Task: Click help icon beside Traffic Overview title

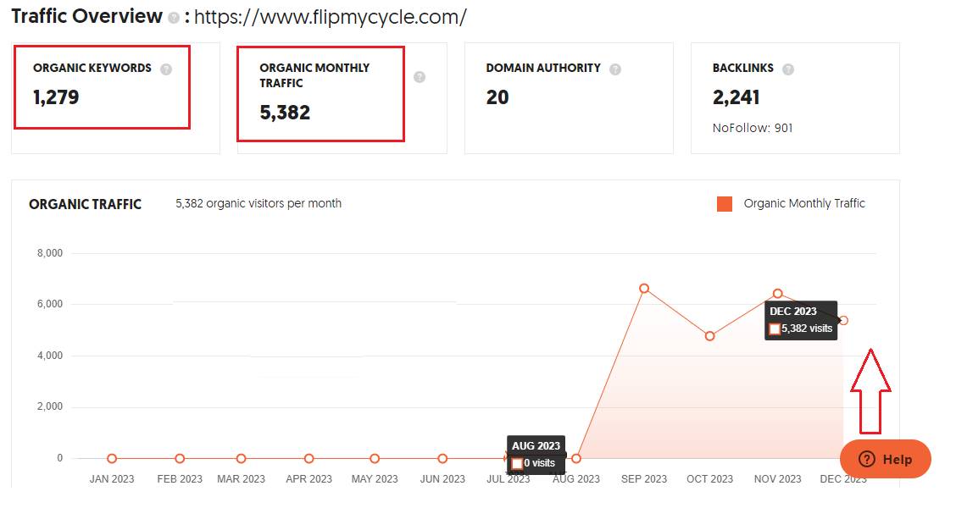Action: pyautogui.click(x=174, y=18)
